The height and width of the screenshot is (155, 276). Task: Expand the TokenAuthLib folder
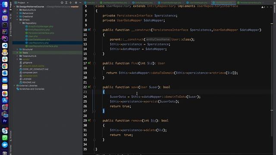[x=17, y=56]
